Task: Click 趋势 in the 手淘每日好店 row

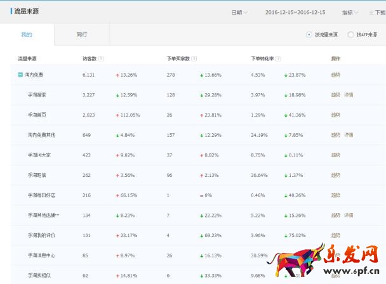Action: (335, 195)
